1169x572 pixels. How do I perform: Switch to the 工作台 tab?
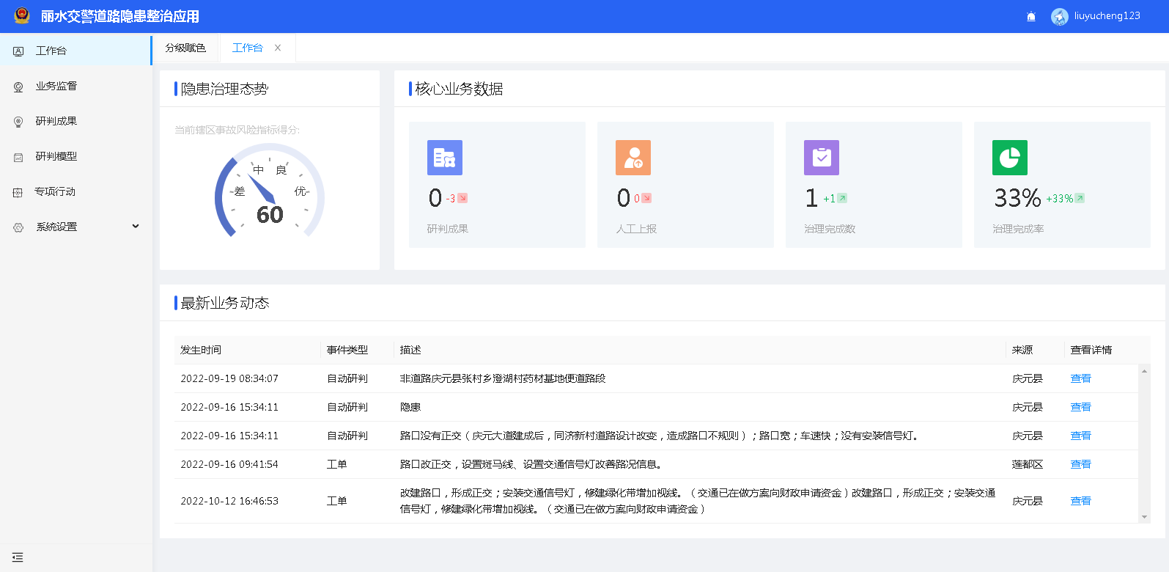pos(248,48)
